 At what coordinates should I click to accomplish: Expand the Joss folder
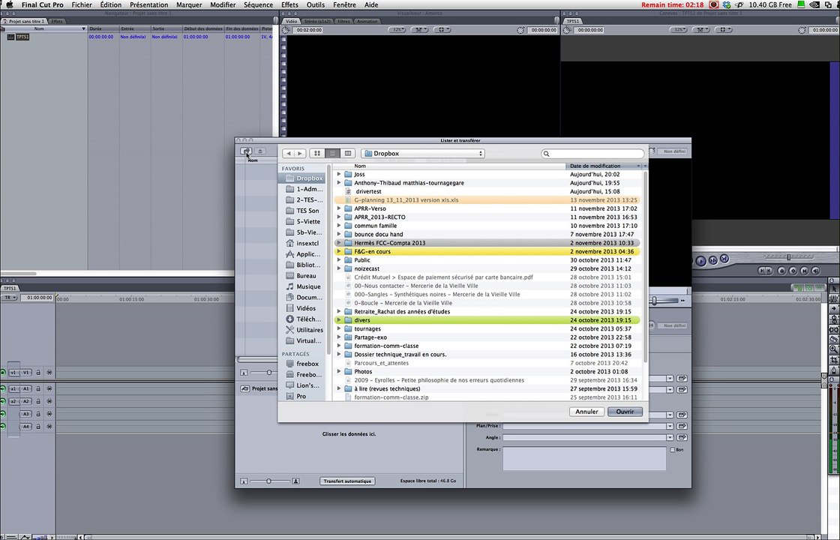point(339,174)
